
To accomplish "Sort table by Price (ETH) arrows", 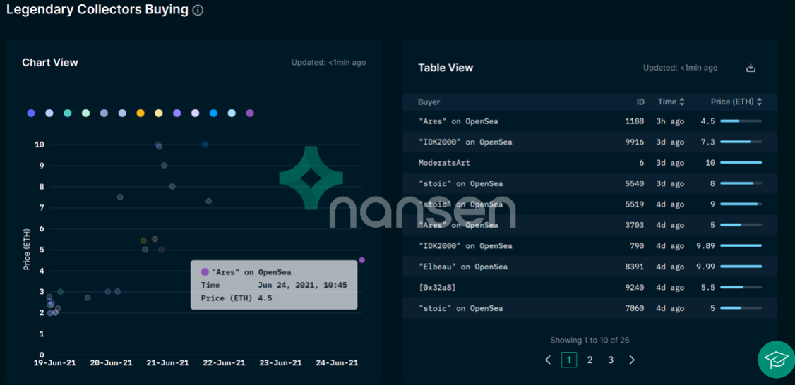I will pos(759,102).
